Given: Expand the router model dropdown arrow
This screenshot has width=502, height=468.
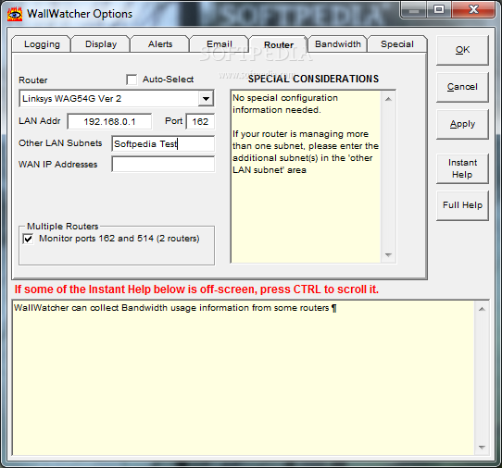Looking at the screenshot, I should pos(206,99).
